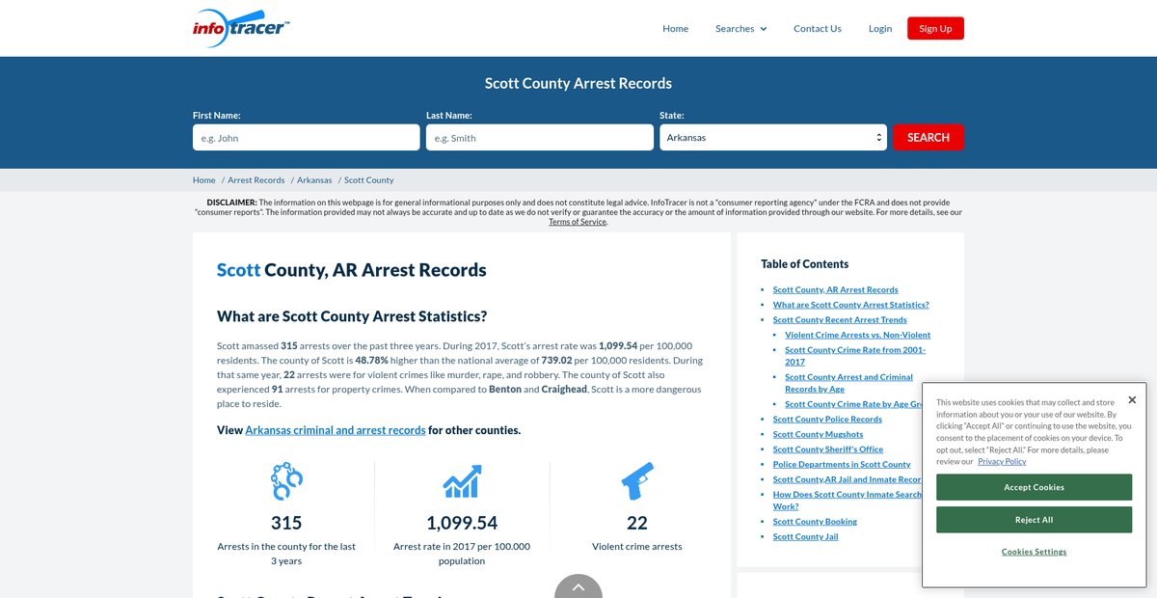Jump to Arrest and Criminal Records by Age

coord(848,383)
